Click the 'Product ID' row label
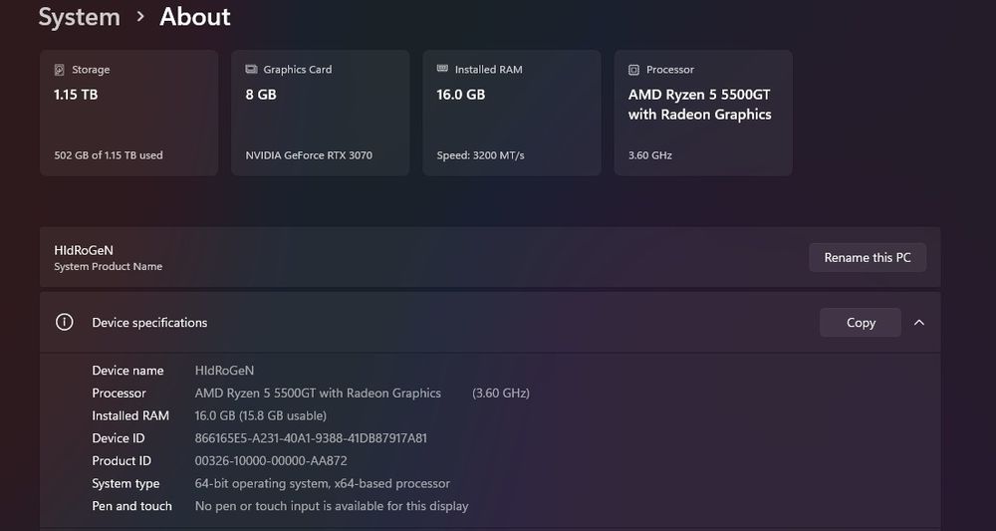The image size is (996, 531). pos(122,461)
